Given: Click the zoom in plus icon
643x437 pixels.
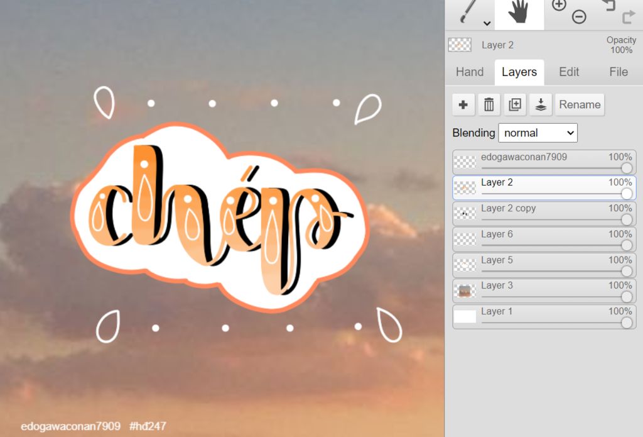Looking at the screenshot, I should (x=558, y=5).
